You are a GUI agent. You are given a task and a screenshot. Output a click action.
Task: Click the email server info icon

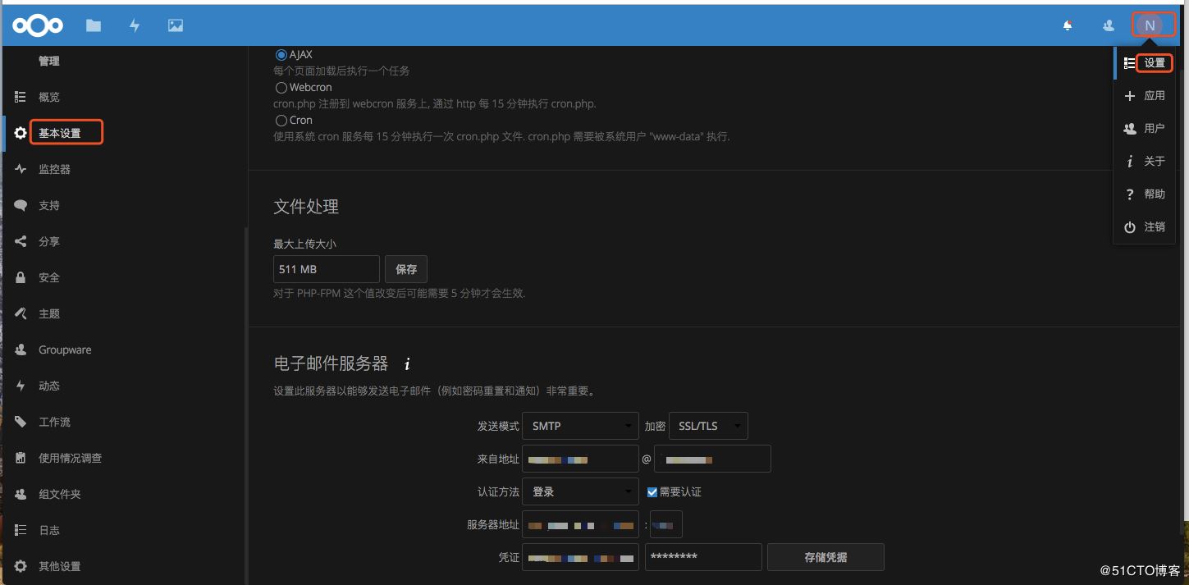click(407, 363)
